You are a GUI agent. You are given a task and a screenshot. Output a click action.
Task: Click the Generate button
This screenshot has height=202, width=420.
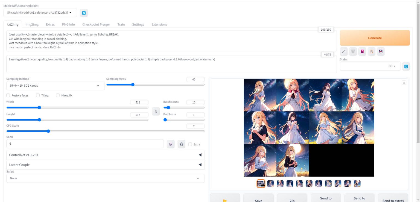(375, 38)
